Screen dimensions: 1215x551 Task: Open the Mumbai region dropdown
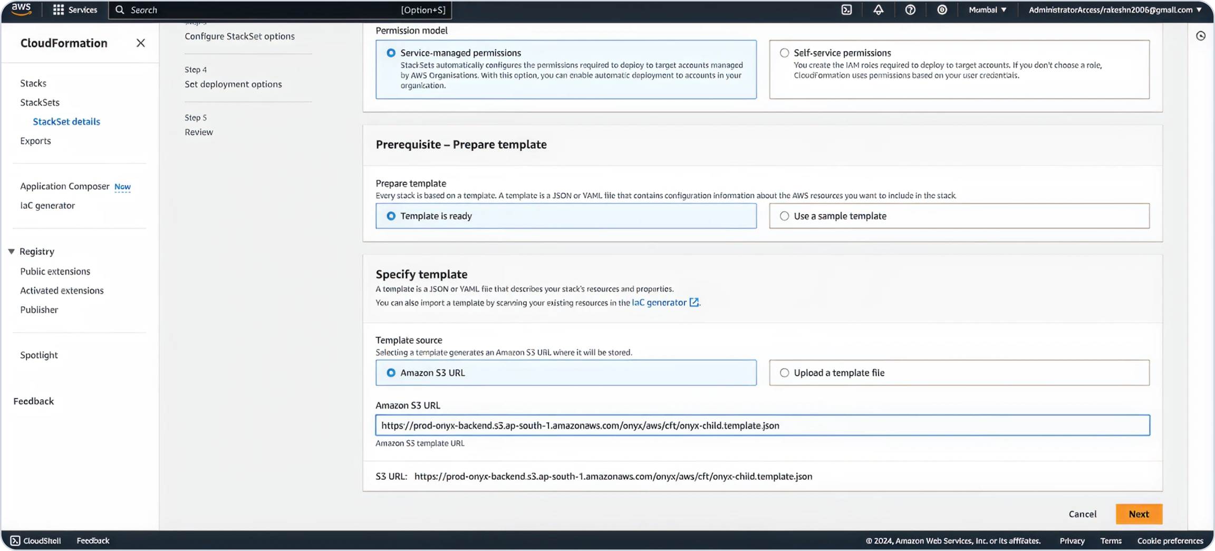tap(987, 10)
